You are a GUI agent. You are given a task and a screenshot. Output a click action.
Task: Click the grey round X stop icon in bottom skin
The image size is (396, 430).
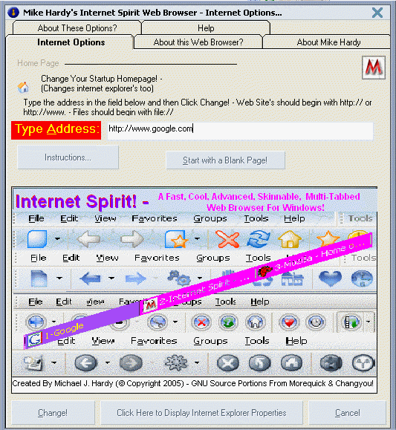(227, 363)
